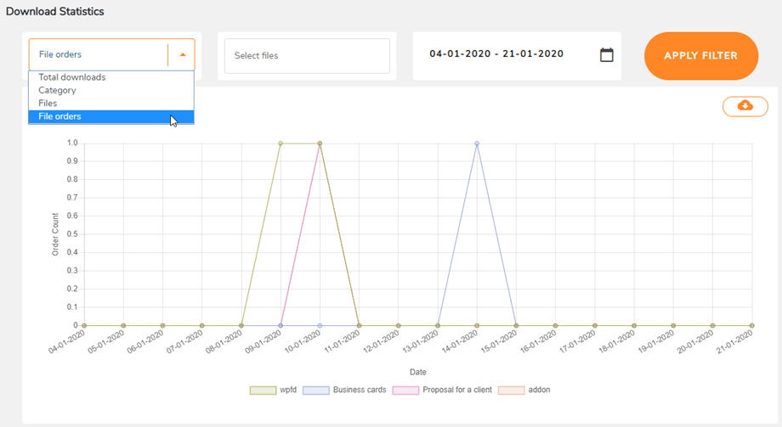This screenshot has height=427, width=782.
Task: Hide the wpfd series via legend label
Action: (x=292, y=390)
